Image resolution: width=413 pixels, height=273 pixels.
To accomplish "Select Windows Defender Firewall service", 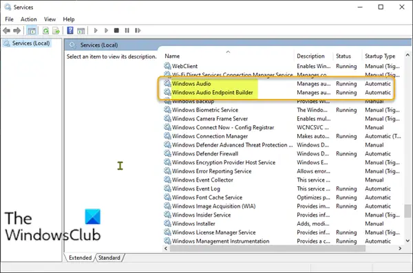I will 283,153.
